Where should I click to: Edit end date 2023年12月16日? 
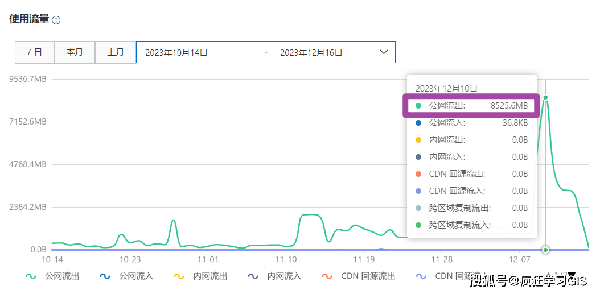[311, 52]
